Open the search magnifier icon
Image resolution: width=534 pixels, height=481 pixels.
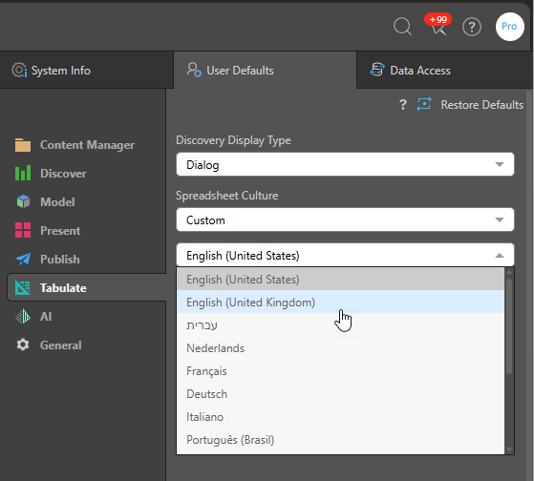[x=402, y=27]
